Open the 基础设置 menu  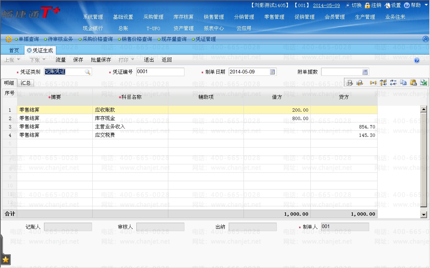[123, 17]
